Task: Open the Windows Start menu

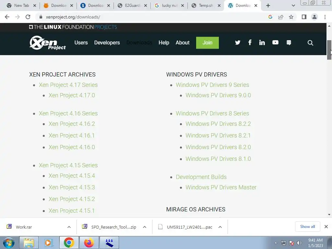Action: coord(8,243)
